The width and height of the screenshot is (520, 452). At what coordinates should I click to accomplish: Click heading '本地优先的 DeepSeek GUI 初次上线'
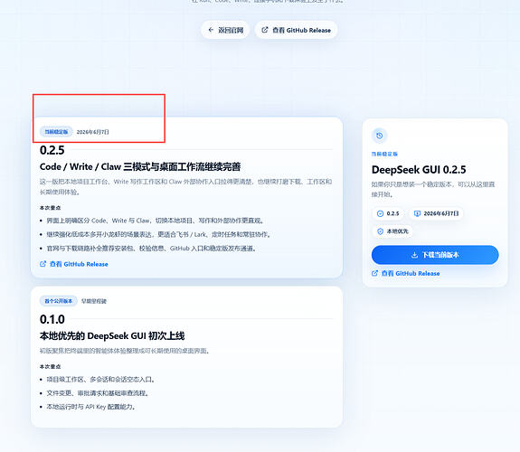click(112, 336)
